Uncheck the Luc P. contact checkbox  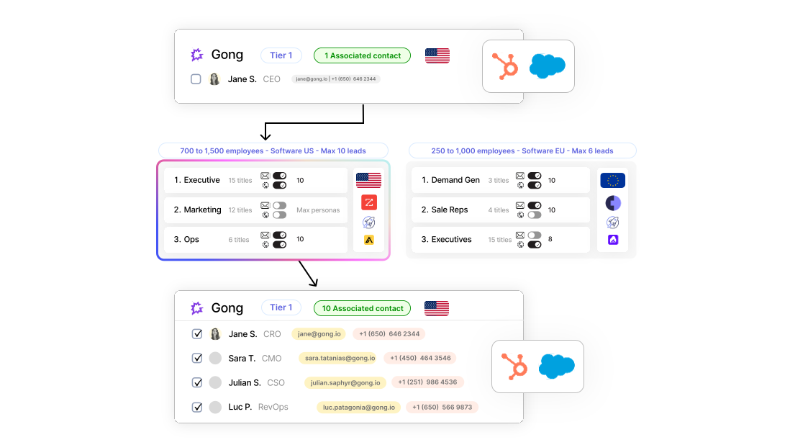[x=197, y=407]
